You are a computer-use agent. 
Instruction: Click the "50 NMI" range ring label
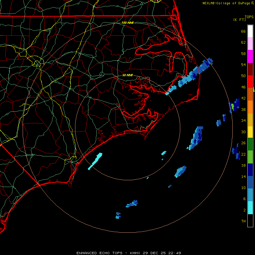pyautogui.click(x=127, y=75)
